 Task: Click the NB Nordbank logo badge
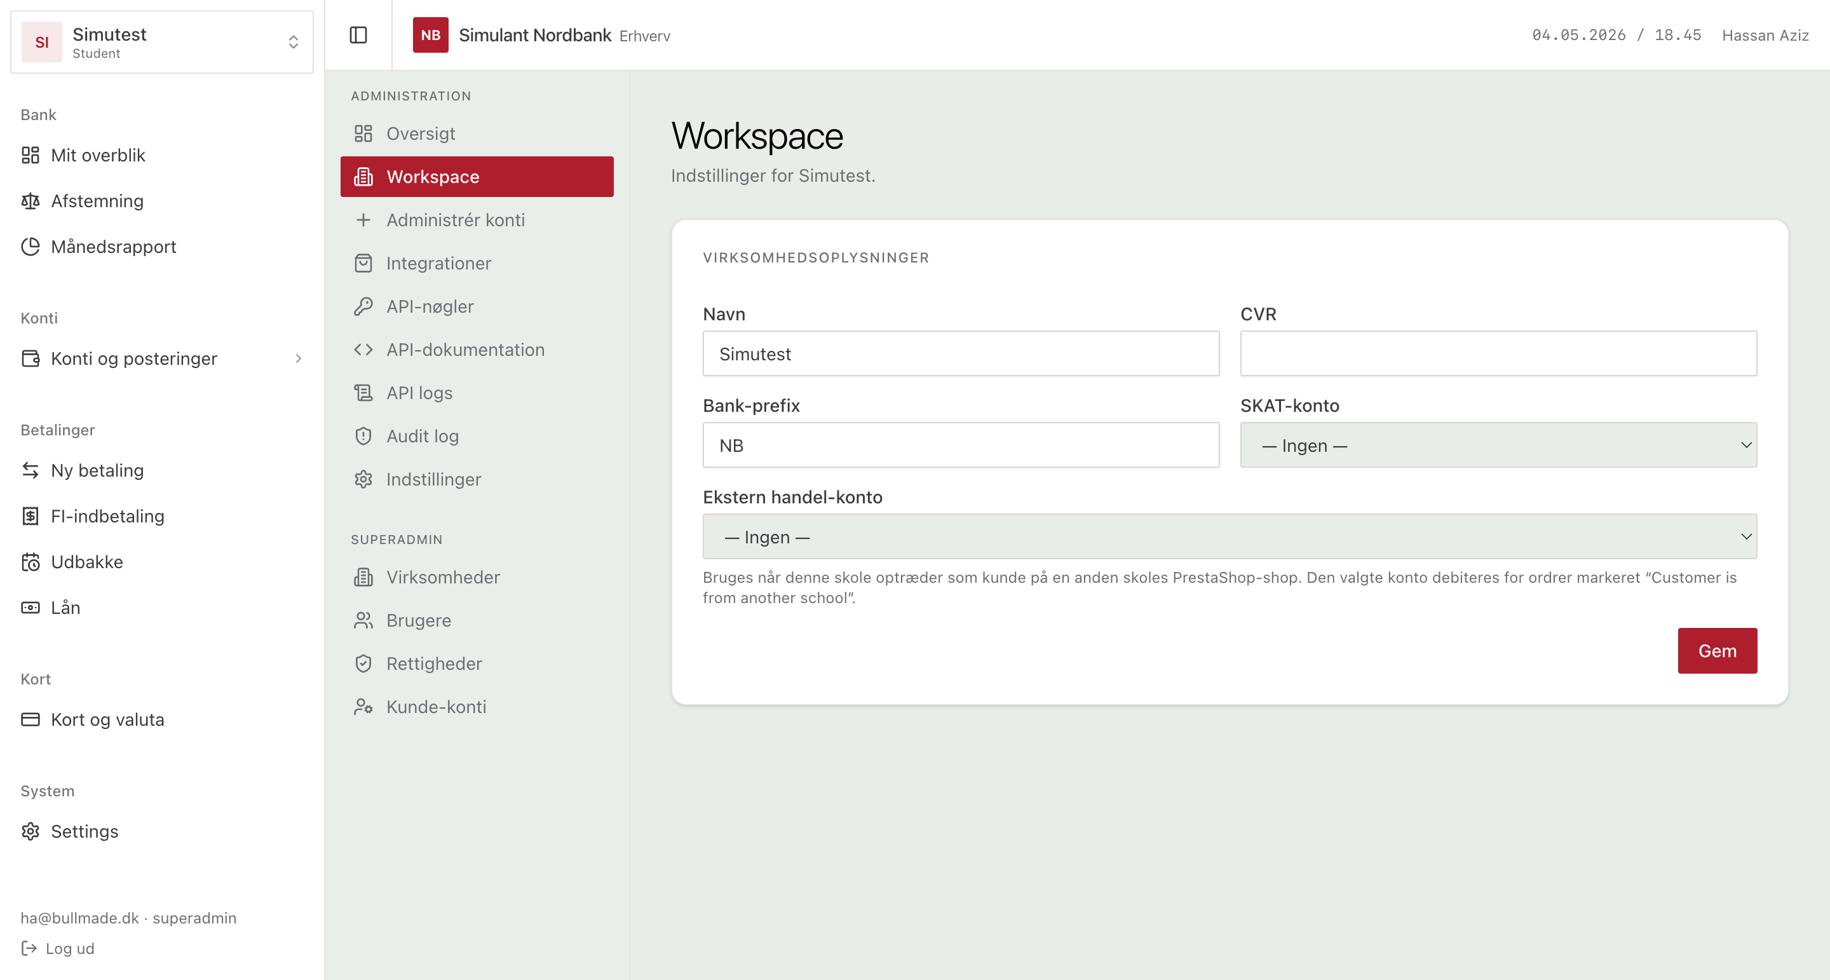pos(431,35)
